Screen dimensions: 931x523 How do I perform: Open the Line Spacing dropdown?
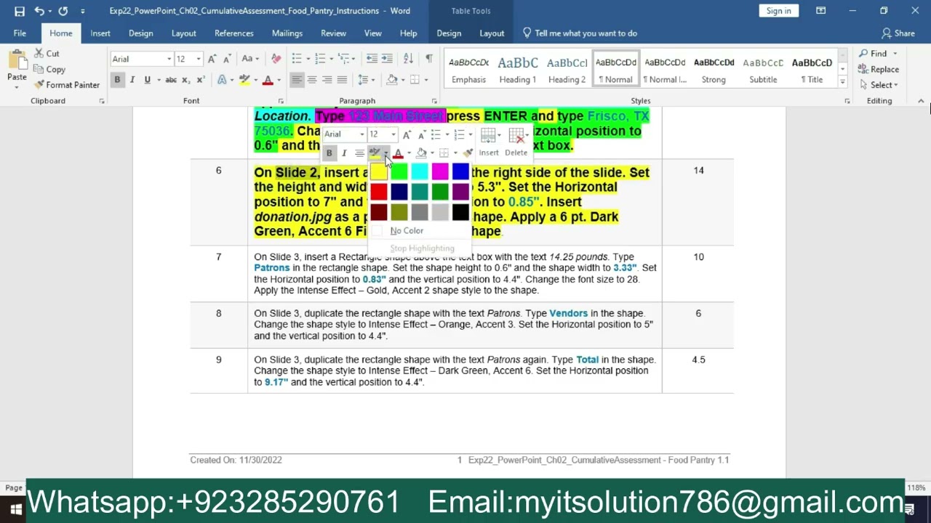tap(367, 80)
